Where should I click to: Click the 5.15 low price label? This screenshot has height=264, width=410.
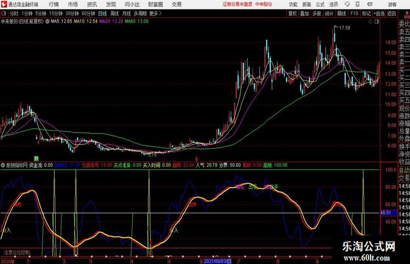coord(152,155)
